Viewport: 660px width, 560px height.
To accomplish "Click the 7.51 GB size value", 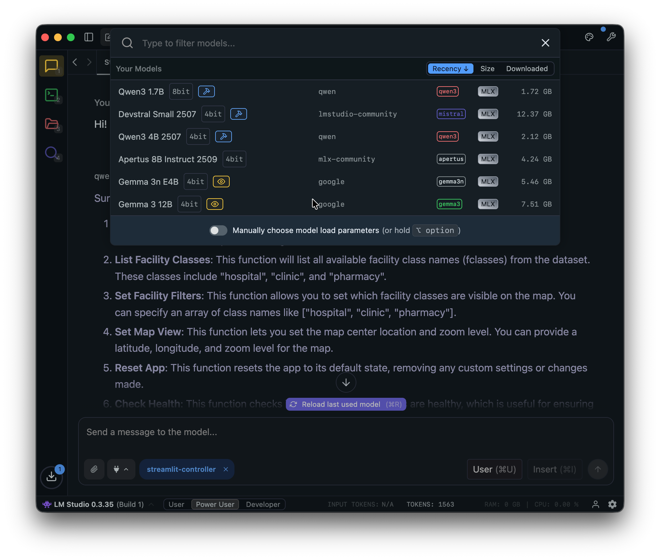I will 536,204.
